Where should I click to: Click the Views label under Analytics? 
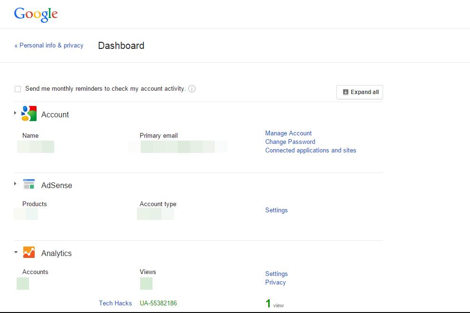tap(148, 272)
